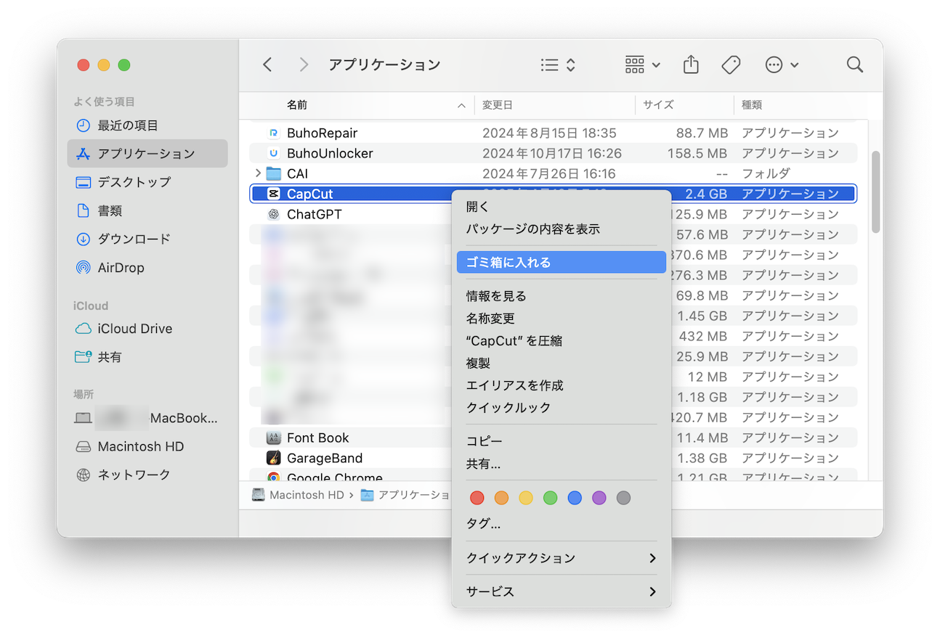The image size is (940, 635).
Task: Click the BuhoRepair app icon
Action: [274, 133]
